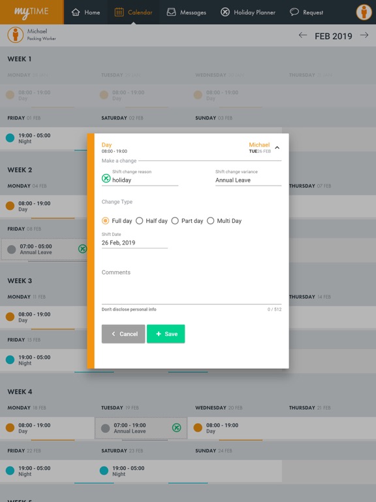Open the Request nav item
Image resolution: width=376 pixels, height=502 pixels.
306,12
